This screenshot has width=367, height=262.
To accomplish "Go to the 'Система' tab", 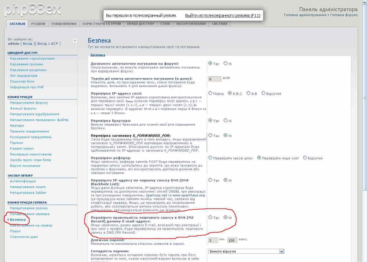I will tap(220, 24).
